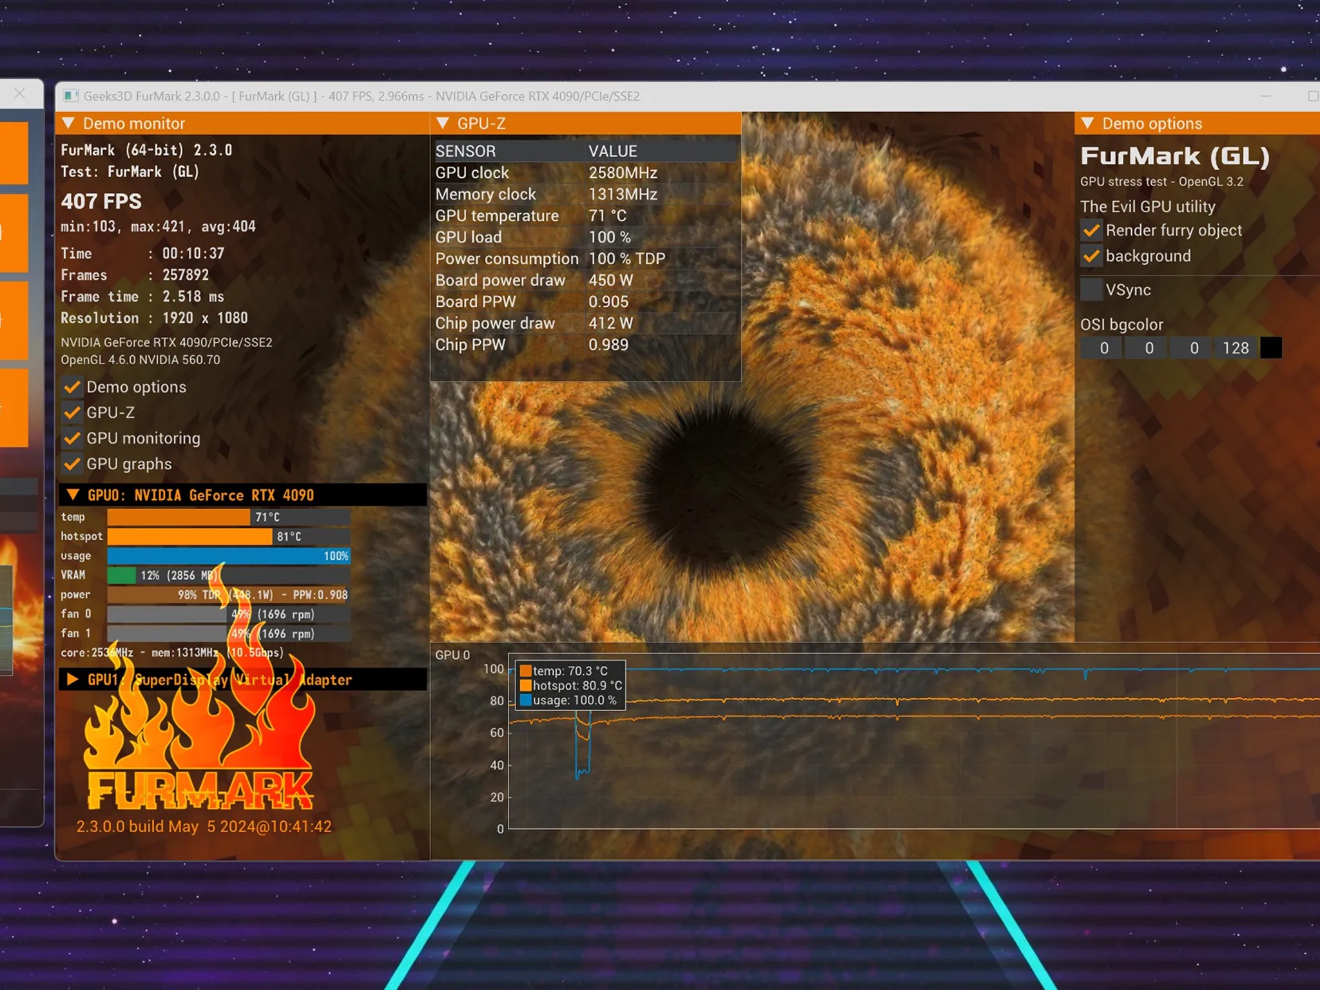Collapse the GPU0 NVIDIA GeForce RTX 4090 section
Image resolution: width=1320 pixels, height=990 pixels.
tap(73, 495)
